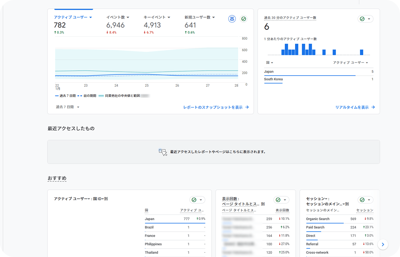
Task: Expand the 国 dimension dropdown in realtime card
Action: pos(269,62)
